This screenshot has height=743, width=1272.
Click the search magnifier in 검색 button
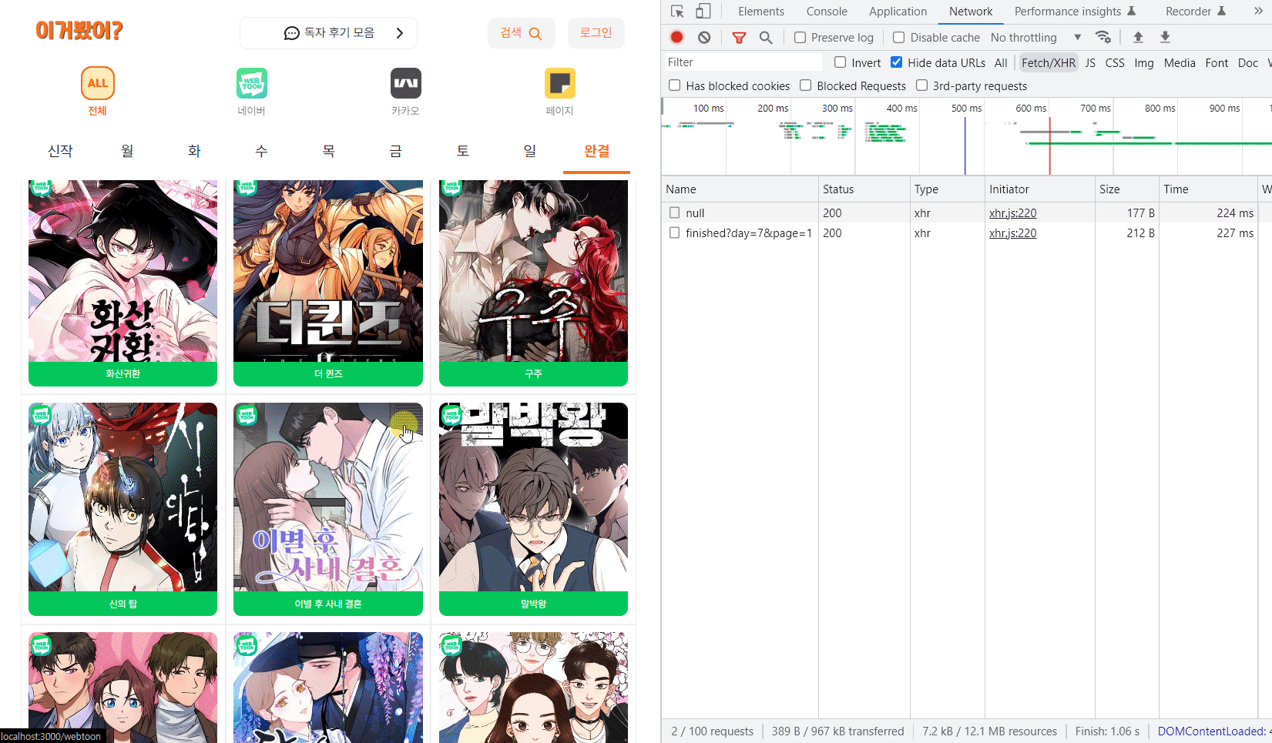click(x=535, y=33)
